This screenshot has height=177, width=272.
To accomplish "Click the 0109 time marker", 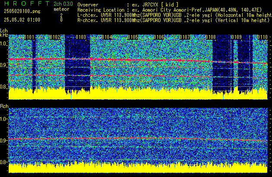I will tap(237, 37).
